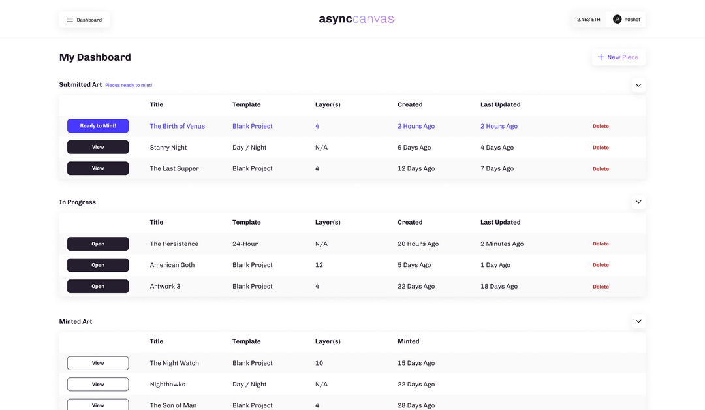The width and height of the screenshot is (705, 410).
Task: Collapse the In Progress section chevron
Action: point(638,202)
